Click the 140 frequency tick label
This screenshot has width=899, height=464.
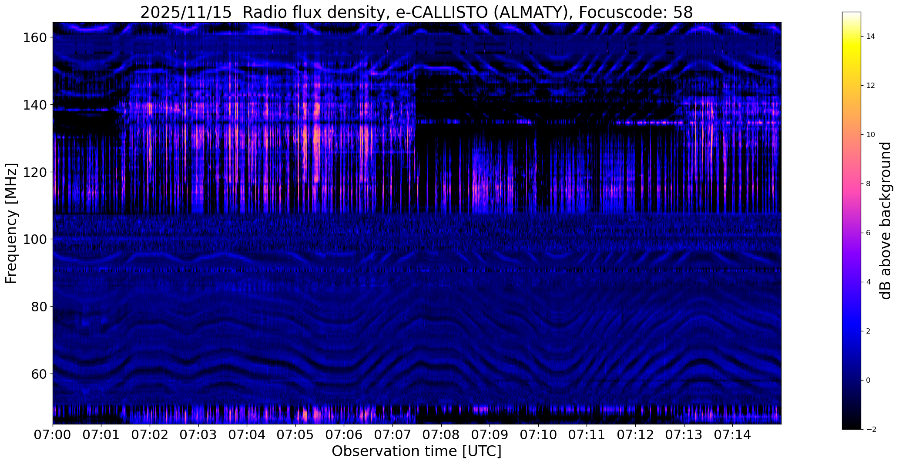click(x=34, y=105)
